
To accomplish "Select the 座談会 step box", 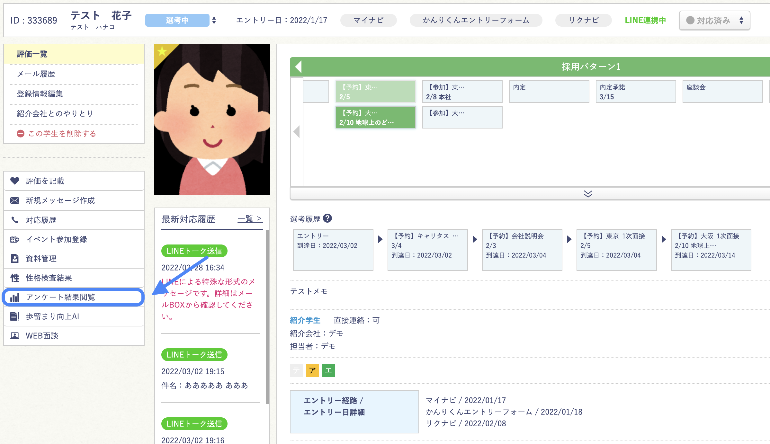I will pos(722,92).
